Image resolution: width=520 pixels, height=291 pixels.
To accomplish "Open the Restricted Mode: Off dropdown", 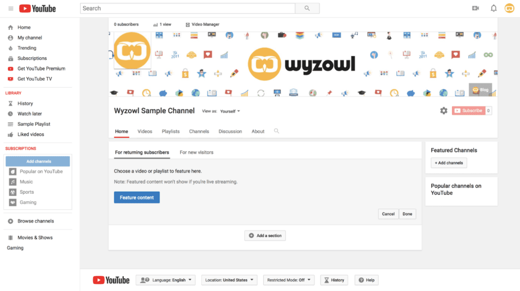I will point(288,280).
